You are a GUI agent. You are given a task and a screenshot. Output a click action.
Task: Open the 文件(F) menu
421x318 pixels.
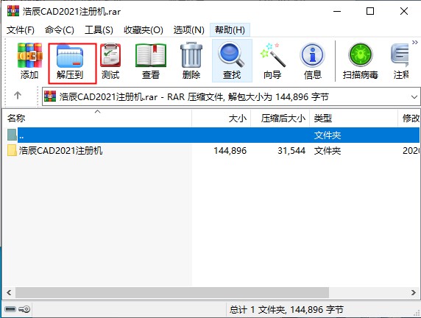(21, 29)
